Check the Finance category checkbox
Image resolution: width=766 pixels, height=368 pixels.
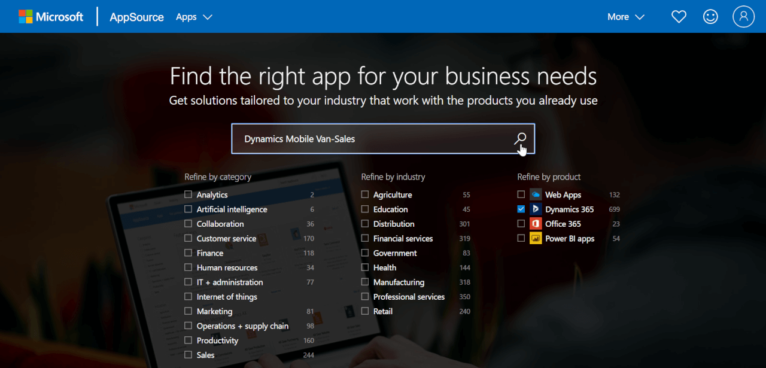(189, 253)
